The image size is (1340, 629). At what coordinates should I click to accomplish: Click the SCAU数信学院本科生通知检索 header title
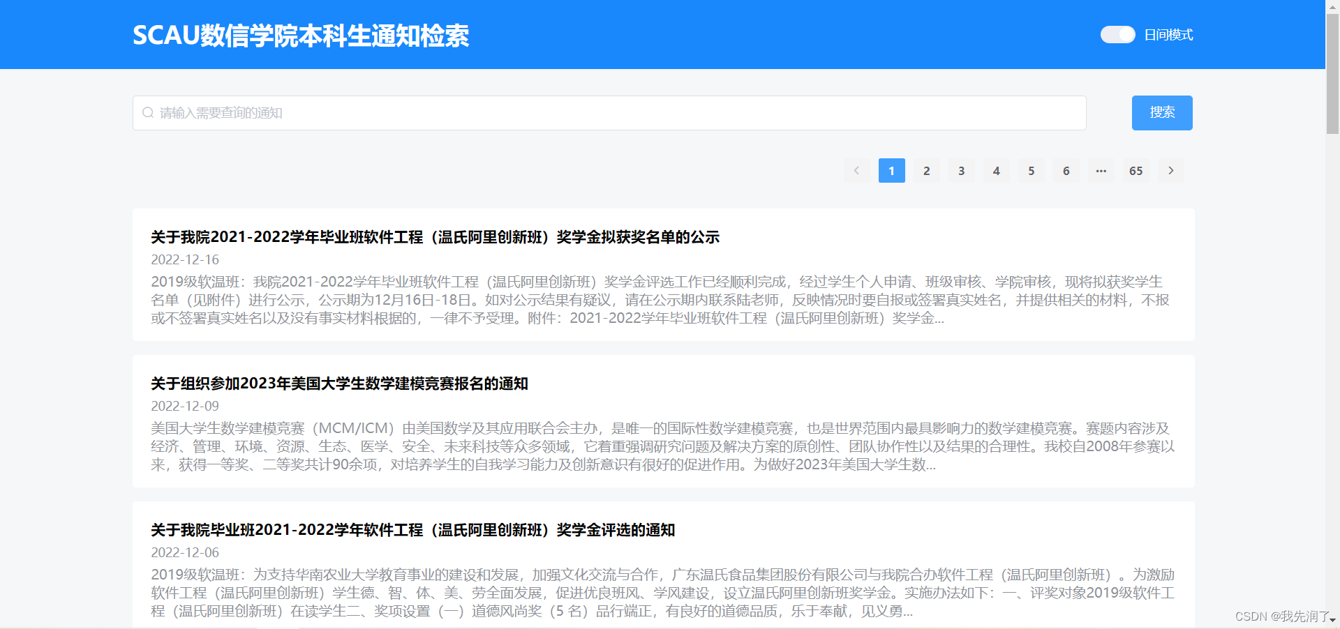(301, 36)
